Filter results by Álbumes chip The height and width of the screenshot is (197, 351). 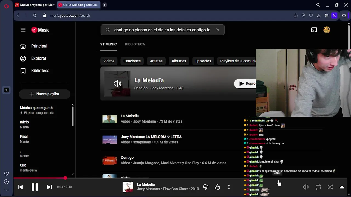coord(179,61)
